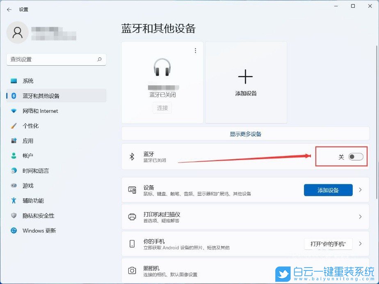Image resolution: width=379 pixels, height=284 pixels.
Task: Open 应用 settings from sidebar
Action: tap(27, 141)
